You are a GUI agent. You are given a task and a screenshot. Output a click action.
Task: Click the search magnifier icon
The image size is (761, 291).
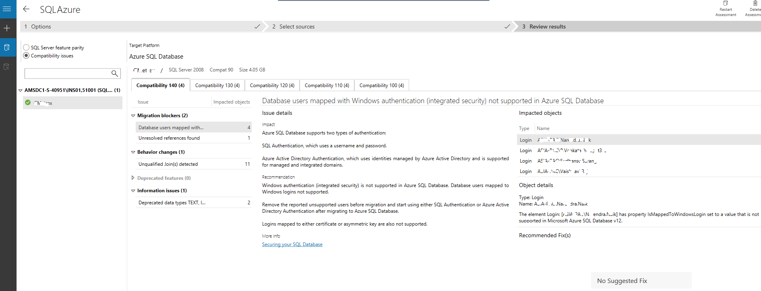coord(115,73)
